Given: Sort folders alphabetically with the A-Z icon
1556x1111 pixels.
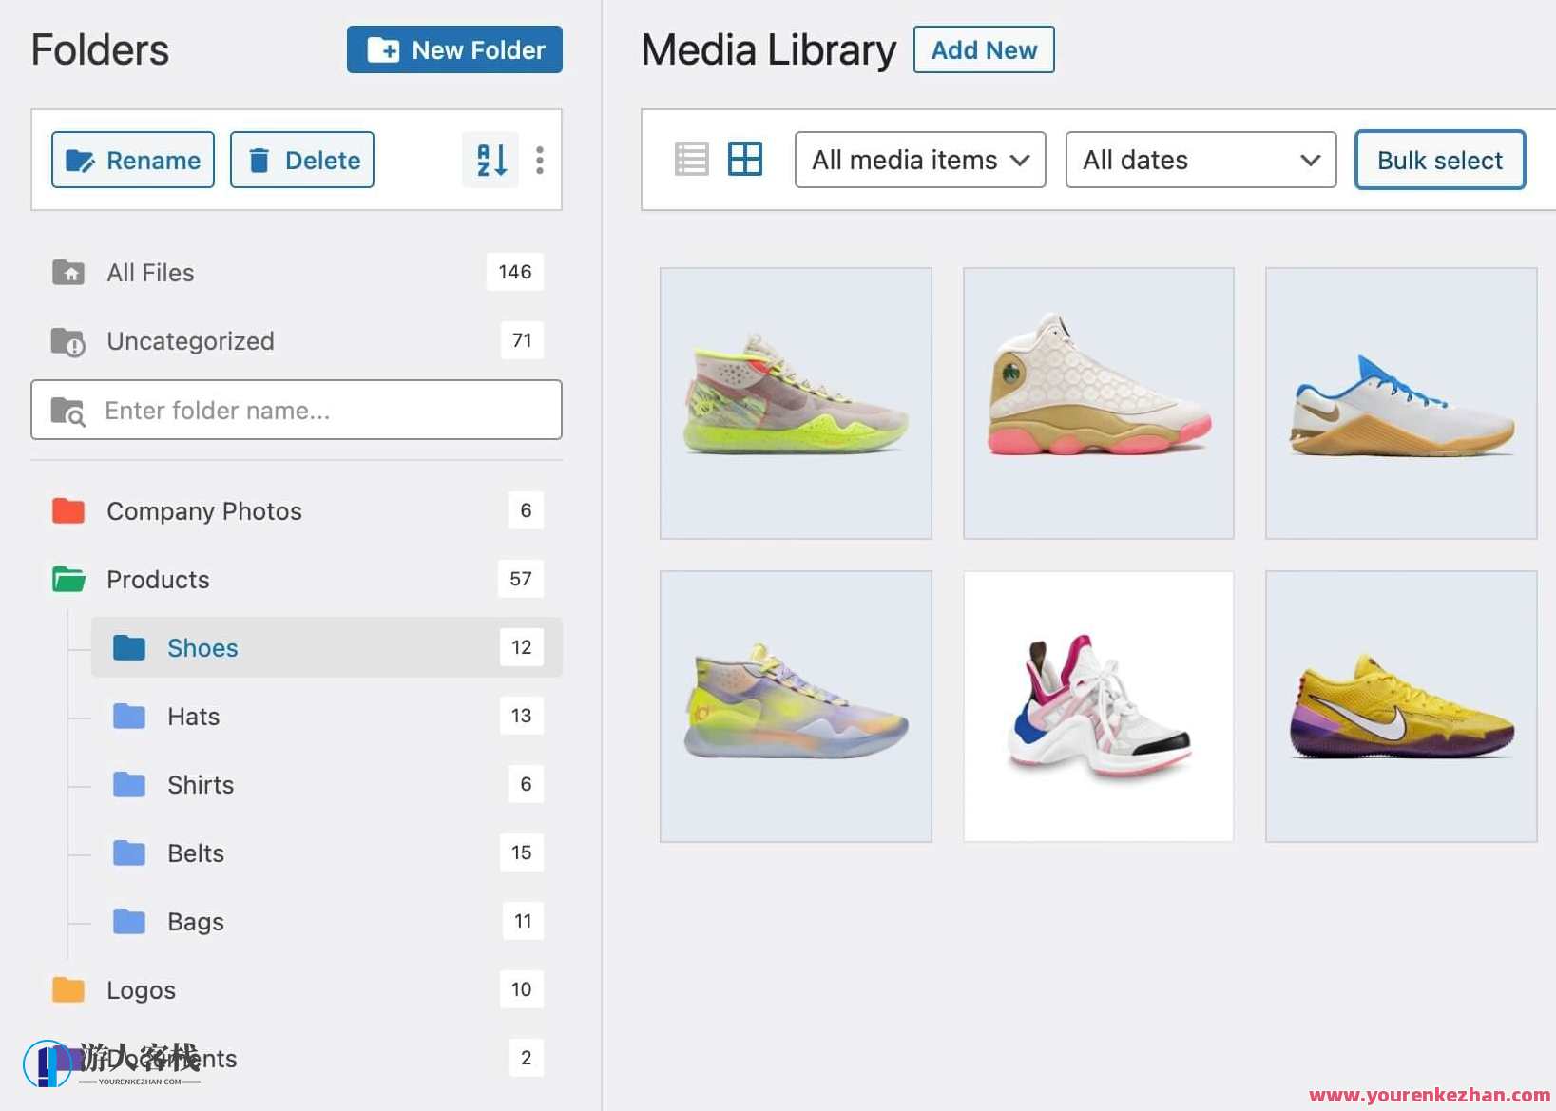Looking at the screenshot, I should 489,160.
